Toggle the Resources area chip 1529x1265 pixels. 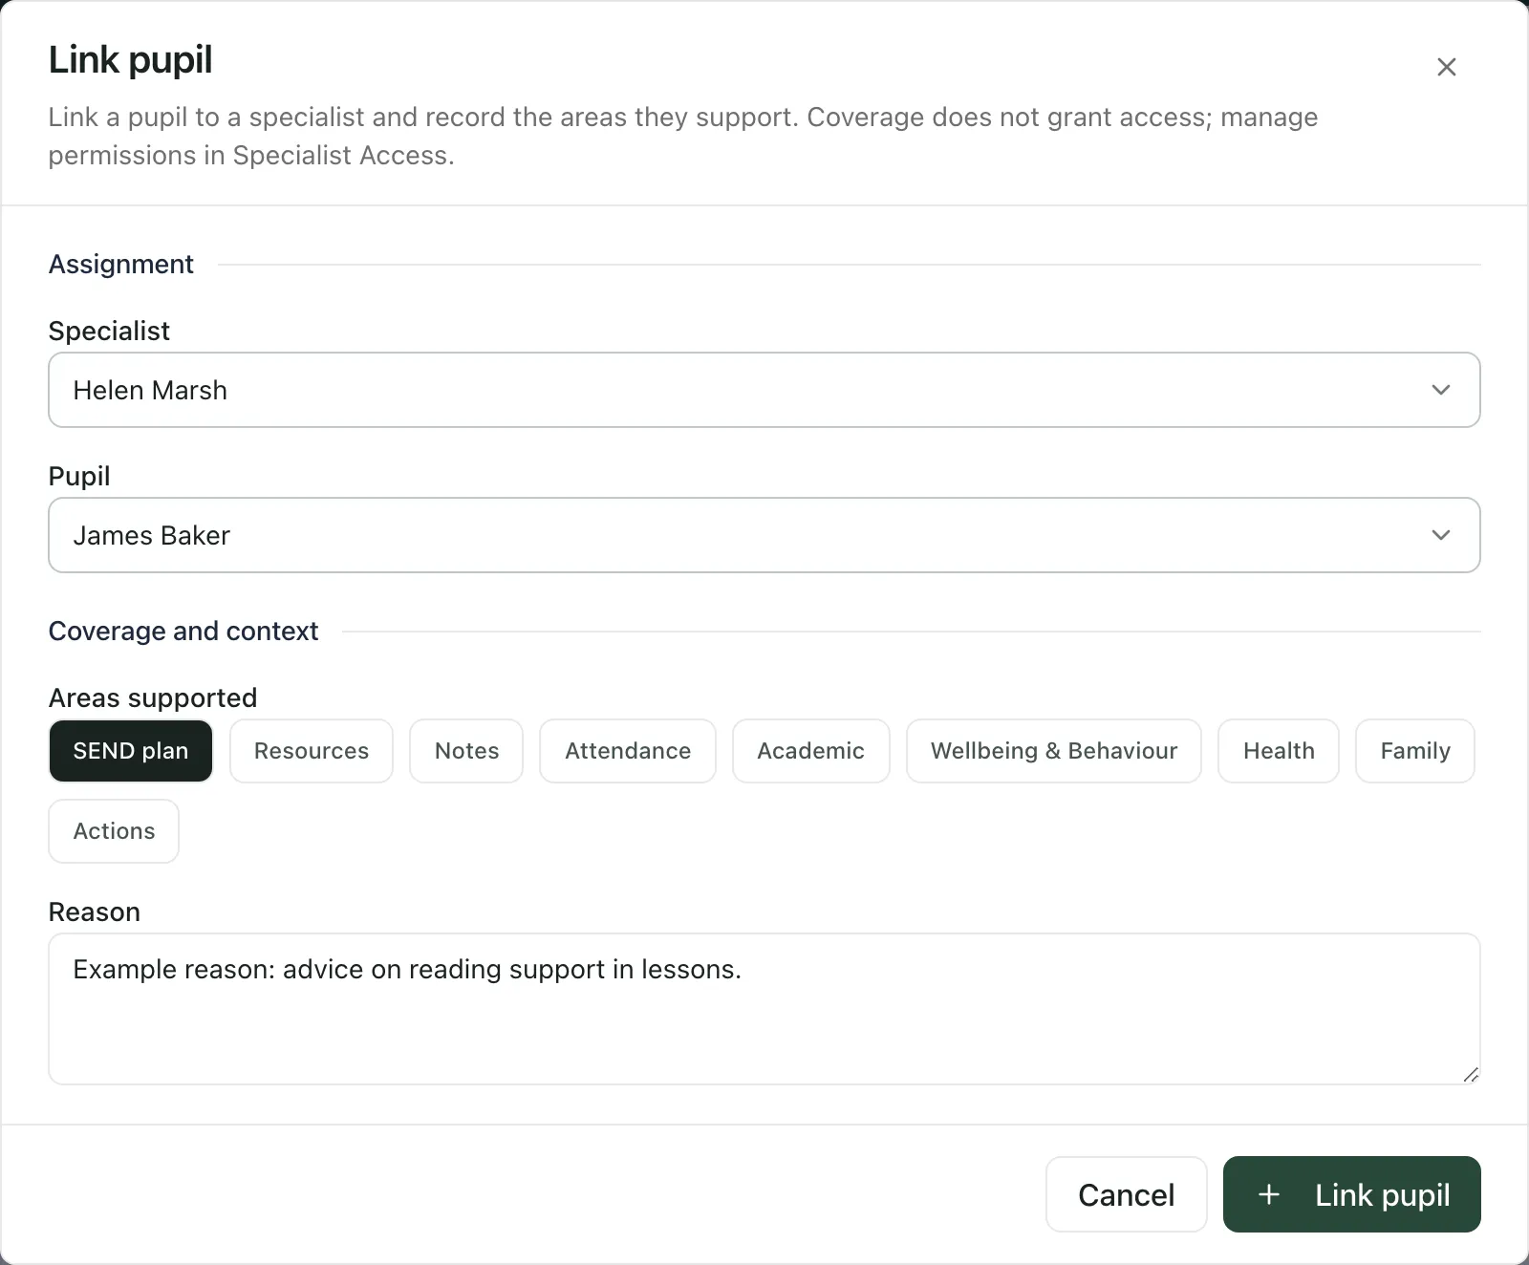click(x=312, y=751)
